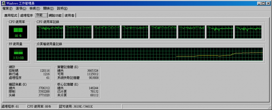272x110 pixels.
Task: Open the 檢視(V) menu
Action: tap(35, 8)
